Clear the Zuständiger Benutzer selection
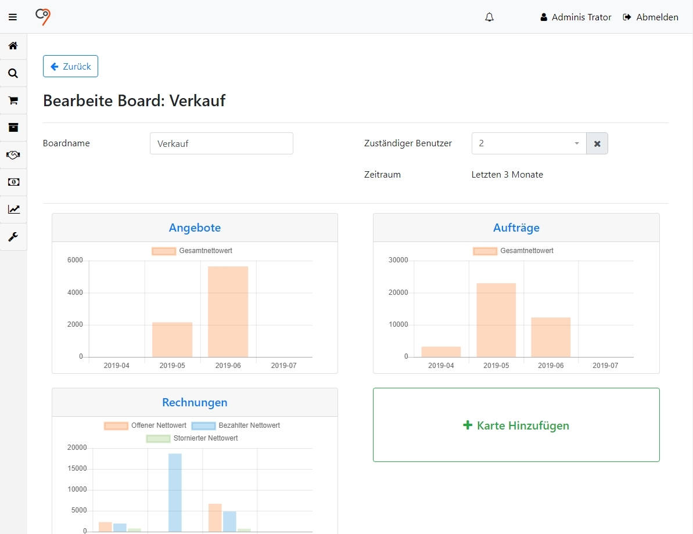693x534 pixels. pos(597,143)
